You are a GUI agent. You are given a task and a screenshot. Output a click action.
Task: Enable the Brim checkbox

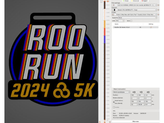pyautogui.click(x=131, y=21)
